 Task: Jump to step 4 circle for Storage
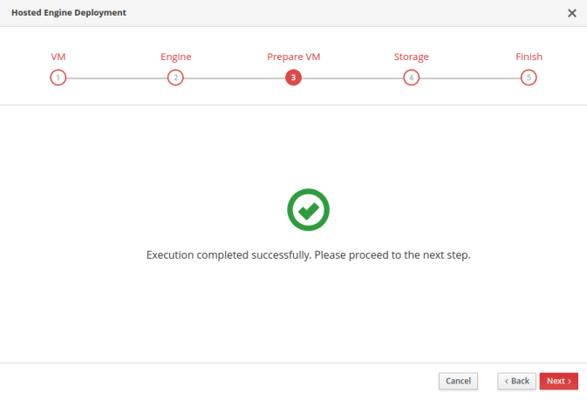[x=411, y=78]
